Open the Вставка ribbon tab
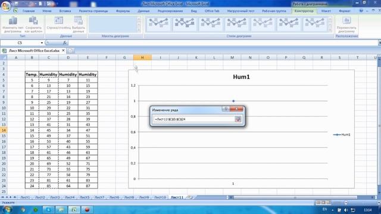Screen dimensions: 381x214 pos(65,11)
